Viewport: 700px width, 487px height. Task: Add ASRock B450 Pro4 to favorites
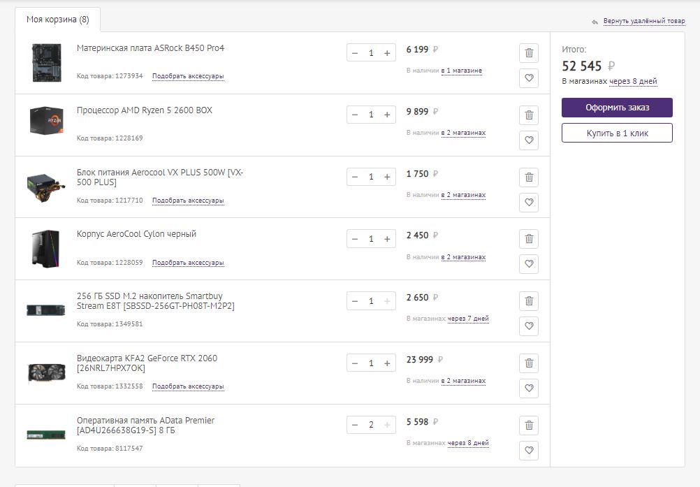(x=529, y=78)
